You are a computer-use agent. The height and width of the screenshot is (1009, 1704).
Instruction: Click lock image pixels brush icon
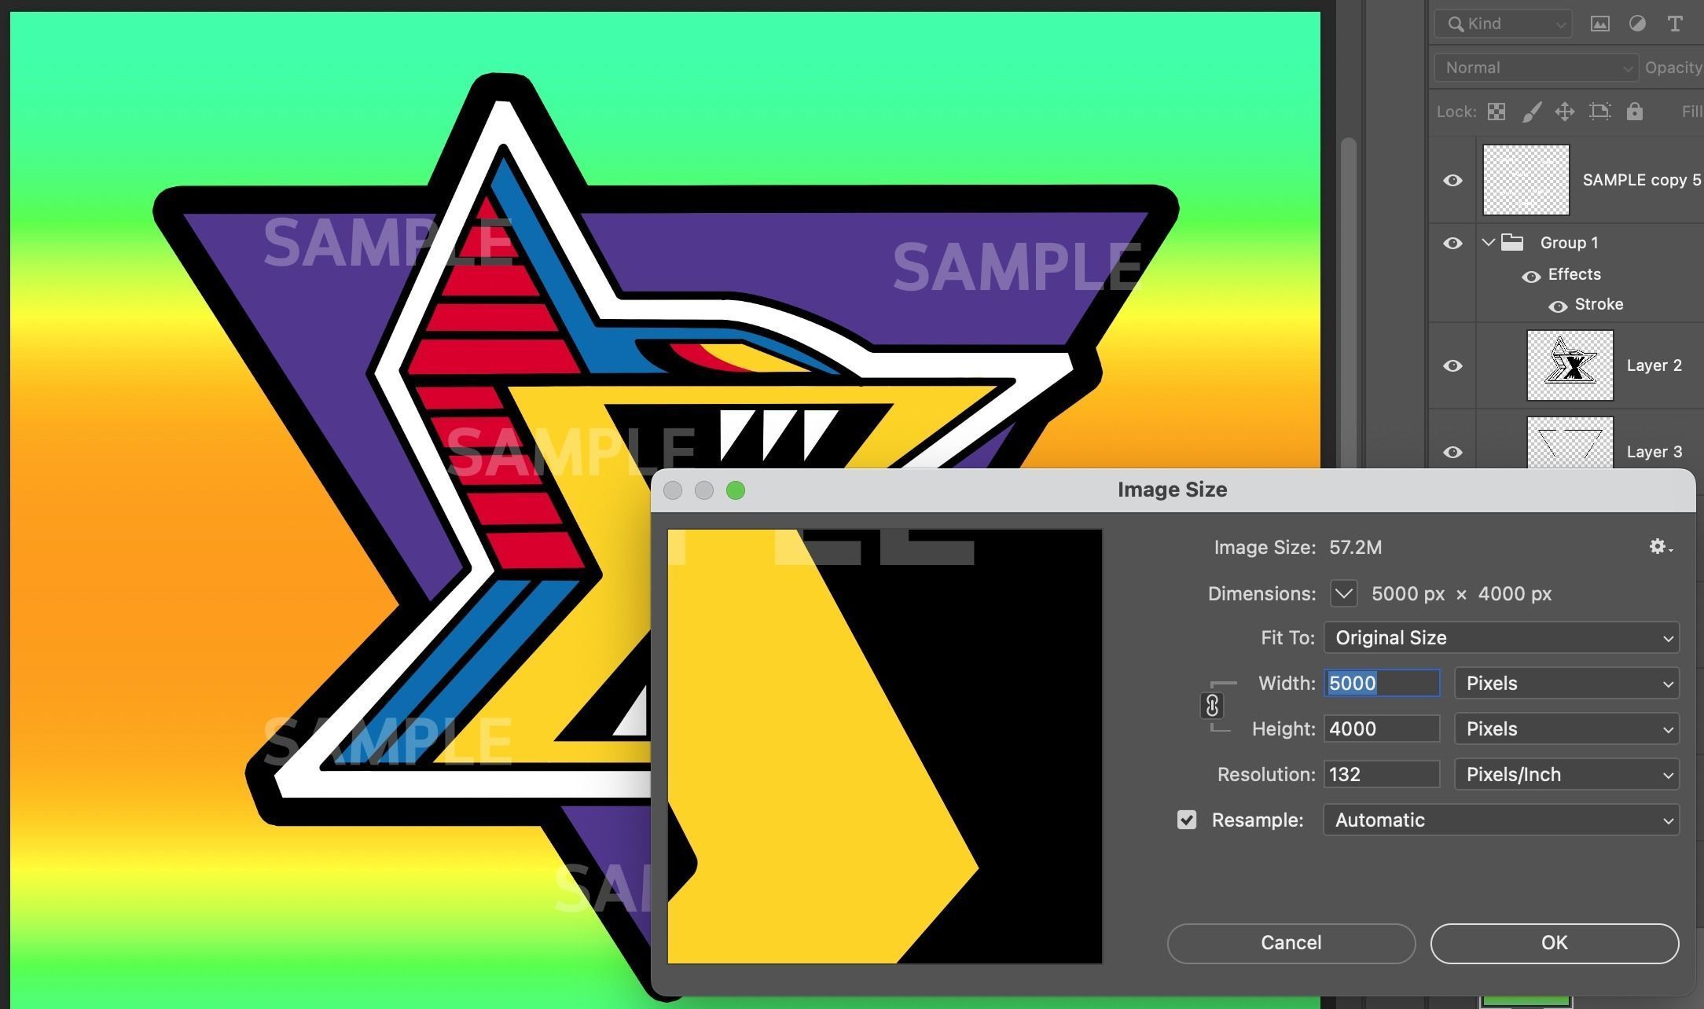[1531, 112]
